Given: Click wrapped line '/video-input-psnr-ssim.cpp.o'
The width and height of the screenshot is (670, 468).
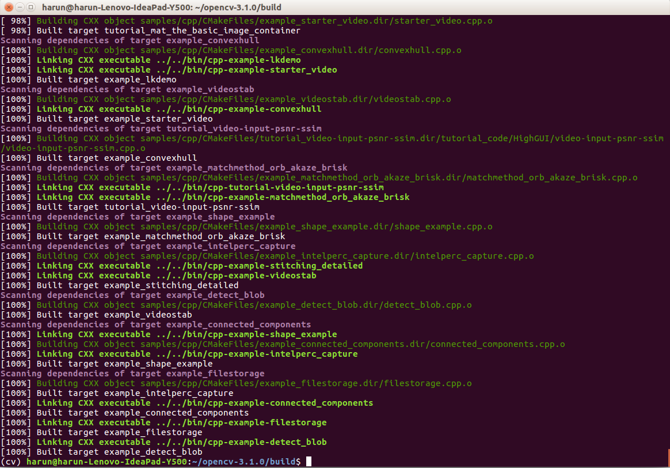Looking at the screenshot, I should [73, 149].
